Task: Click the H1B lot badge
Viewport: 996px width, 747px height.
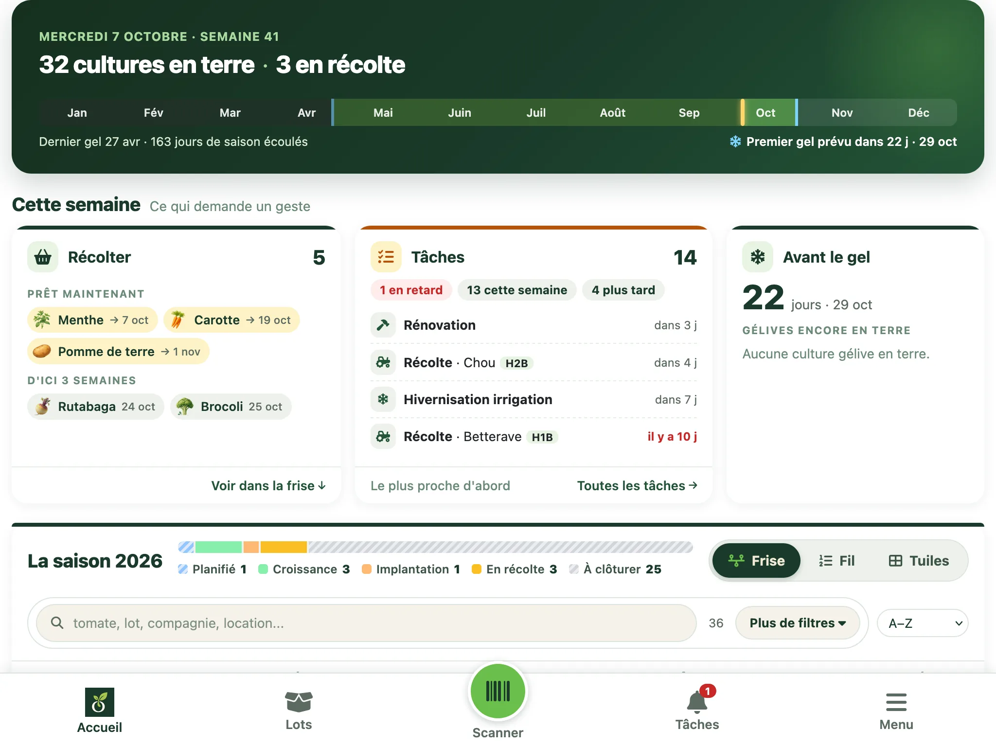Action: coord(542,437)
